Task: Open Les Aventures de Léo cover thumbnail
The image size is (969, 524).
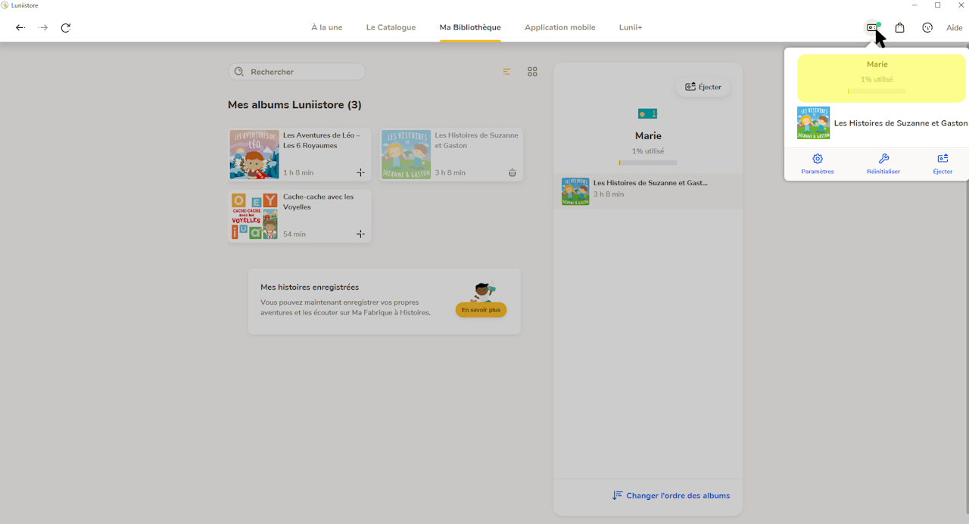Action: (254, 154)
